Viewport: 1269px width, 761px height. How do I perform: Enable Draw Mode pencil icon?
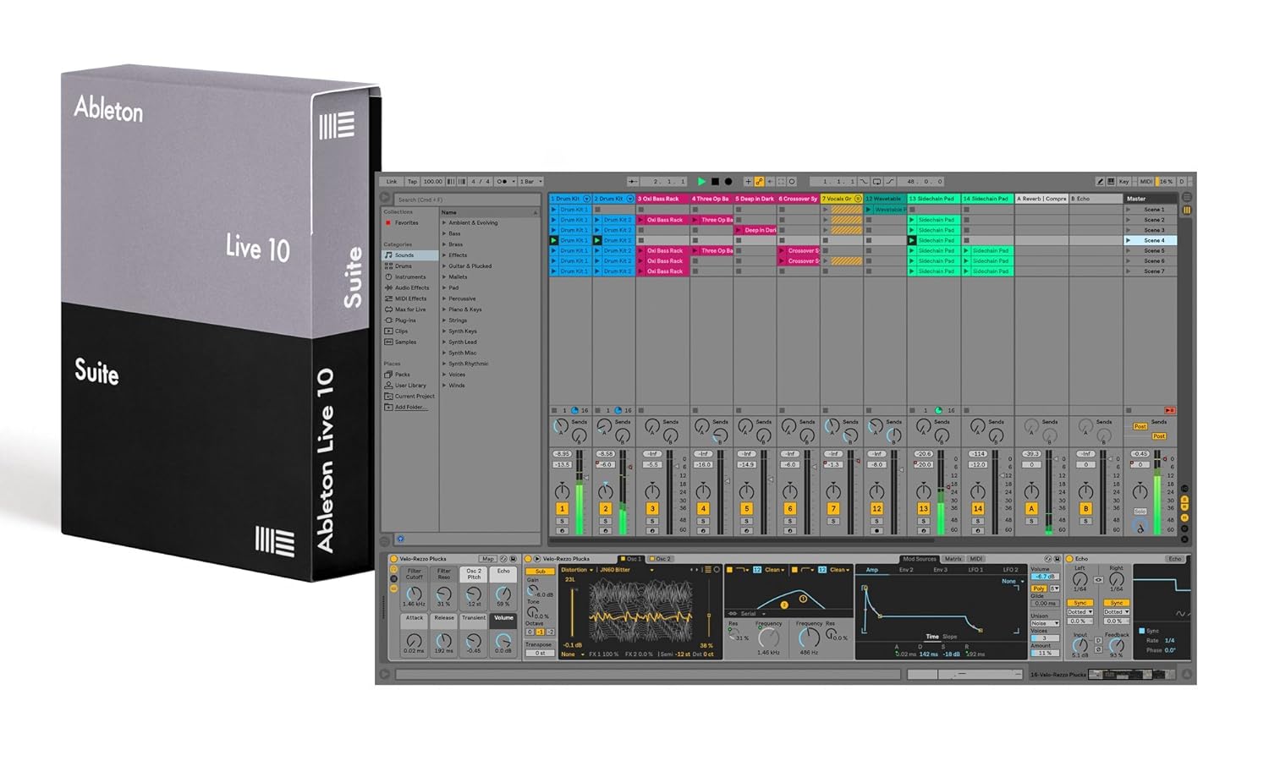click(1100, 182)
